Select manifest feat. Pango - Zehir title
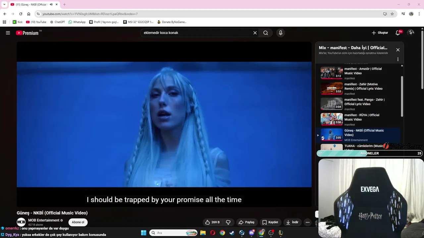424x238 pixels. coord(364,102)
